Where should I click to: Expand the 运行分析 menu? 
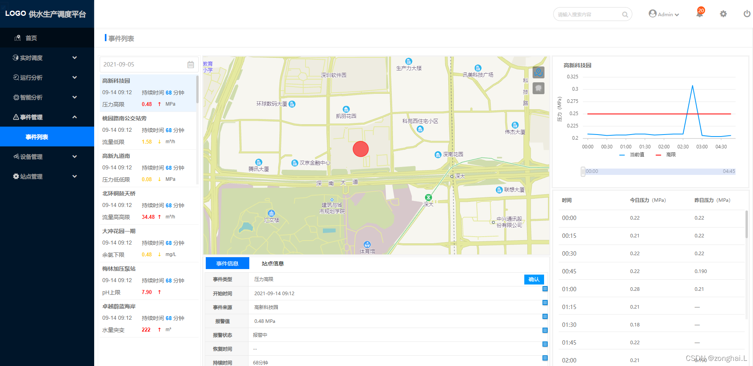[47, 78]
